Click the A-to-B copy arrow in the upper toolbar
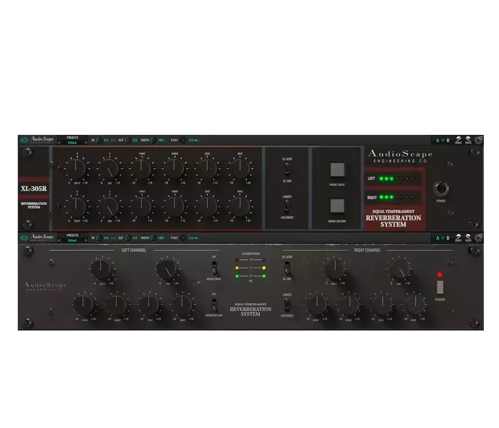499x428 pixels. coord(443,141)
